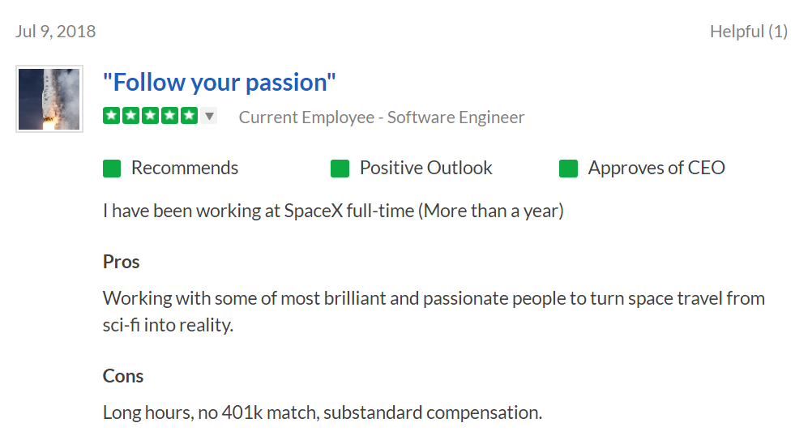Click Current Employee - Software Engineer text

pyautogui.click(x=381, y=117)
